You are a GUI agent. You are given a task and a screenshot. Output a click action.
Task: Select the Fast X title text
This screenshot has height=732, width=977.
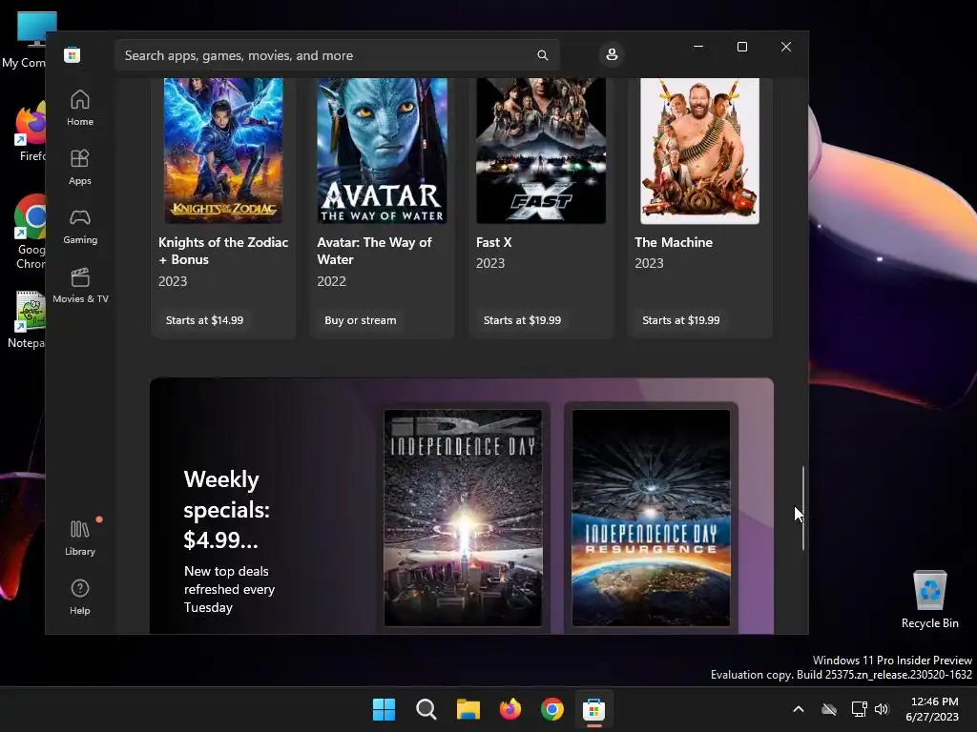tap(493, 242)
